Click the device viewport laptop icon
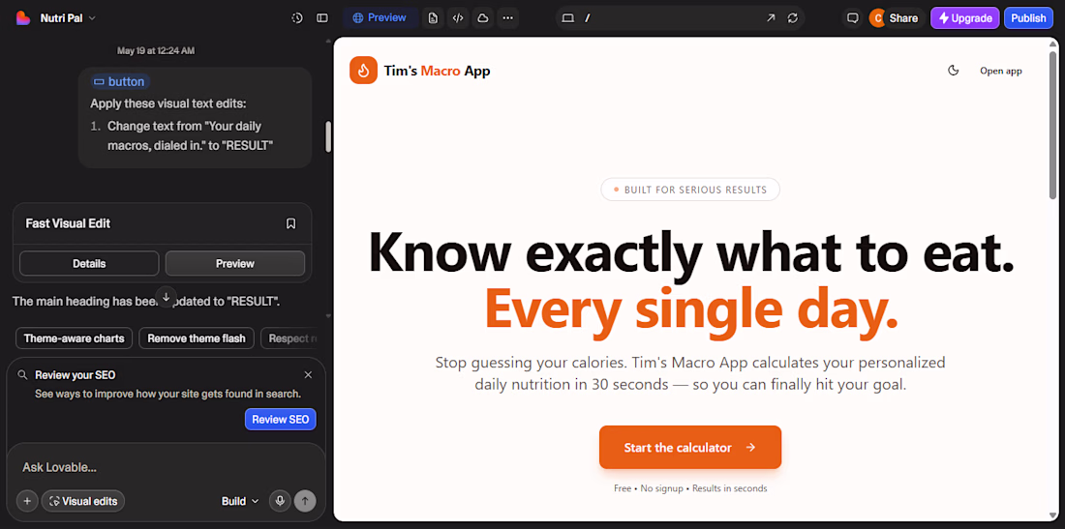This screenshot has width=1065, height=529. pos(568,18)
